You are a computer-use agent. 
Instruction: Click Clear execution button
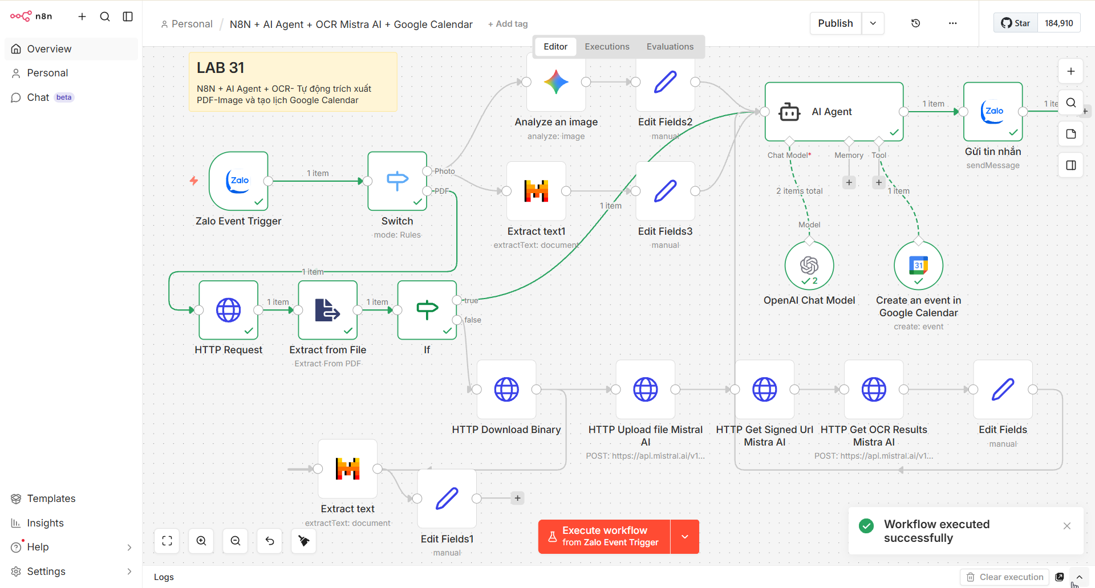(1005, 577)
